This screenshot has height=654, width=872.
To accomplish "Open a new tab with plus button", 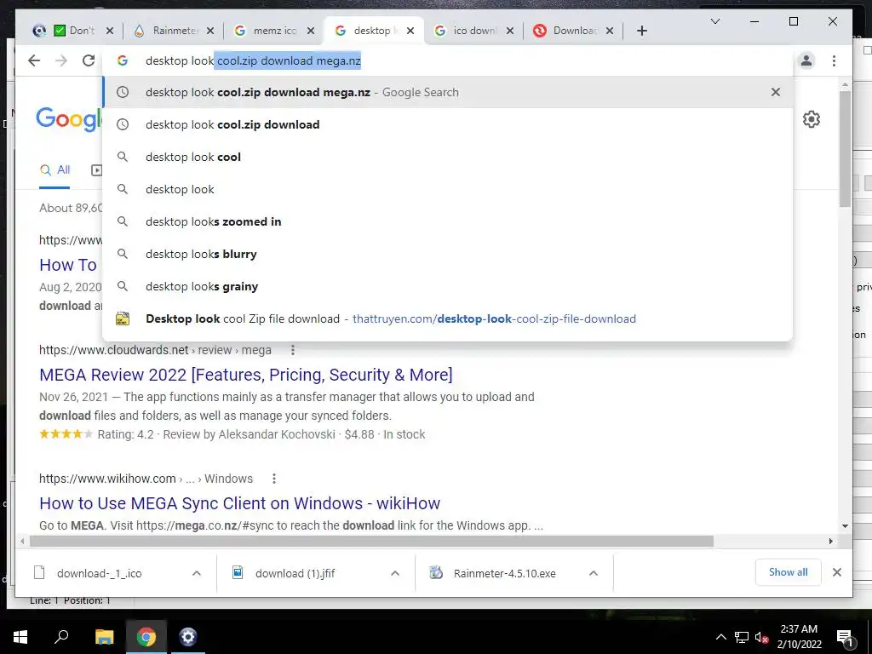I will [642, 31].
